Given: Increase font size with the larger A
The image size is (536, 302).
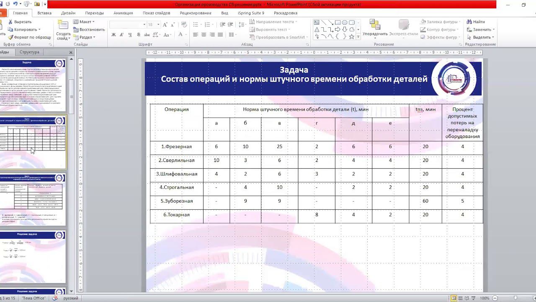Looking at the screenshot, I should pyautogui.click(x=165, y=25).
